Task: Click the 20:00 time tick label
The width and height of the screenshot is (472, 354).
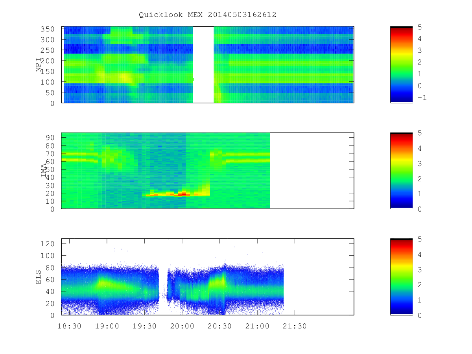Action: [182, 326]
